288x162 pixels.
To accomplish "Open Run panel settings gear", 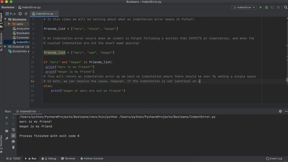I will (x=280, y=111).
